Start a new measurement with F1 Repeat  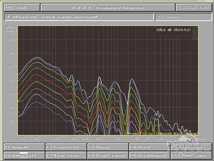[24, 147]
